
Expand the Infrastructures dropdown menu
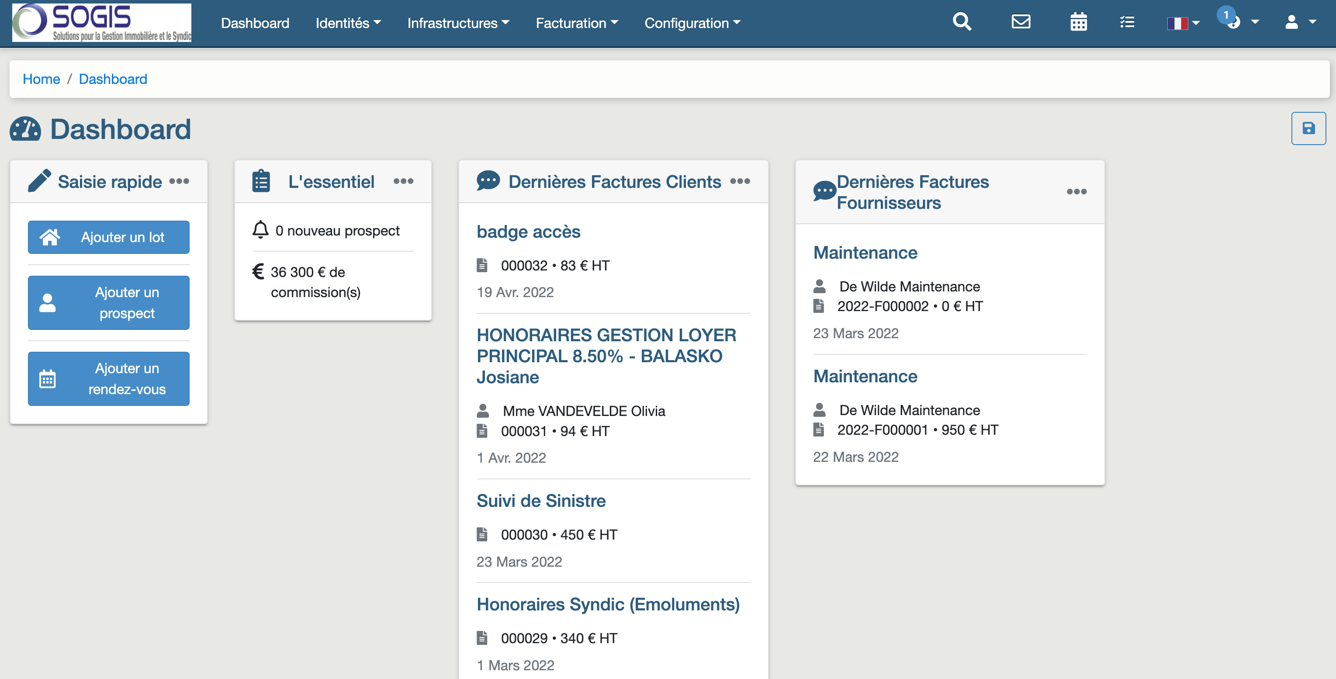point(458,24)
